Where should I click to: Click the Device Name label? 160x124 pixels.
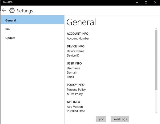coord(75,51)
